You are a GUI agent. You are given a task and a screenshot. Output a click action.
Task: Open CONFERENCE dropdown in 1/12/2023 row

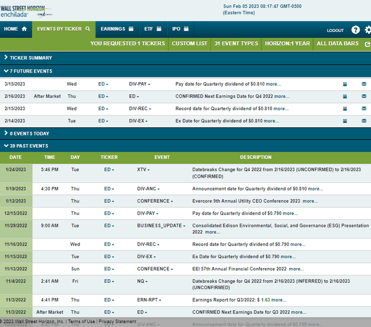tap(155, 201)
